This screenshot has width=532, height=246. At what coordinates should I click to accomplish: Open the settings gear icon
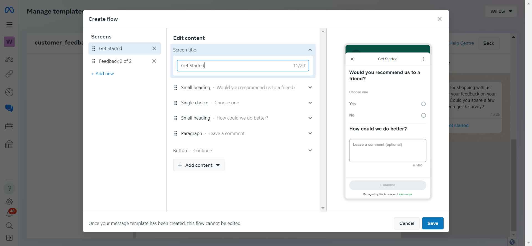(9, 202)
